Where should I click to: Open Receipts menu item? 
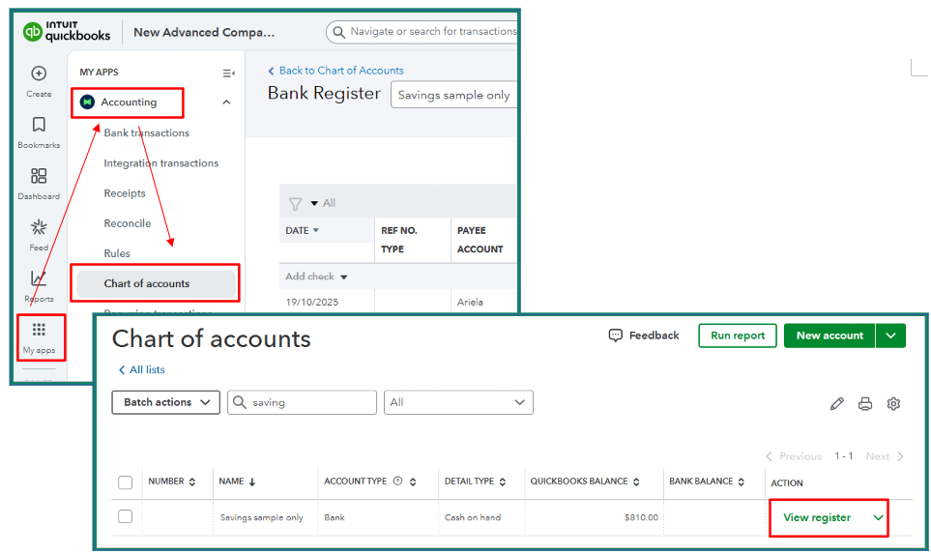(125, 193)
